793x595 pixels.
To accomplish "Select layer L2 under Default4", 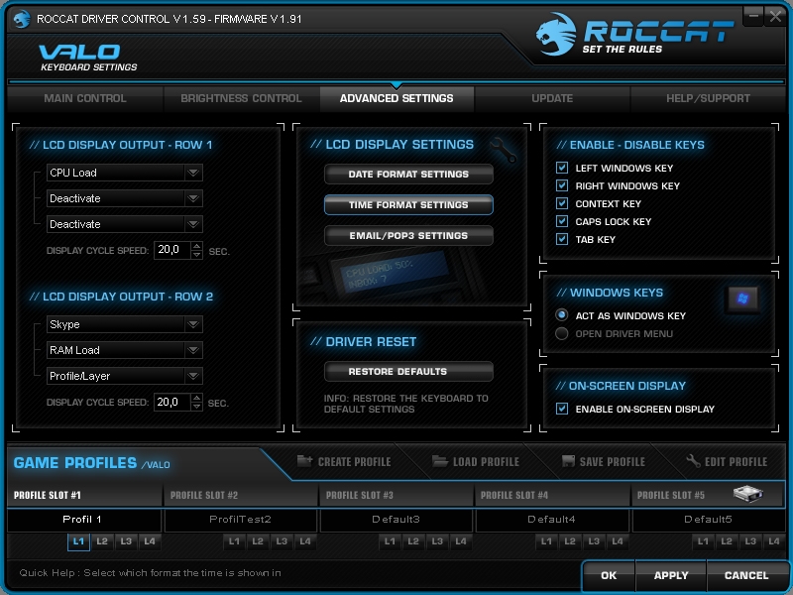I will [x=570, y=541].
